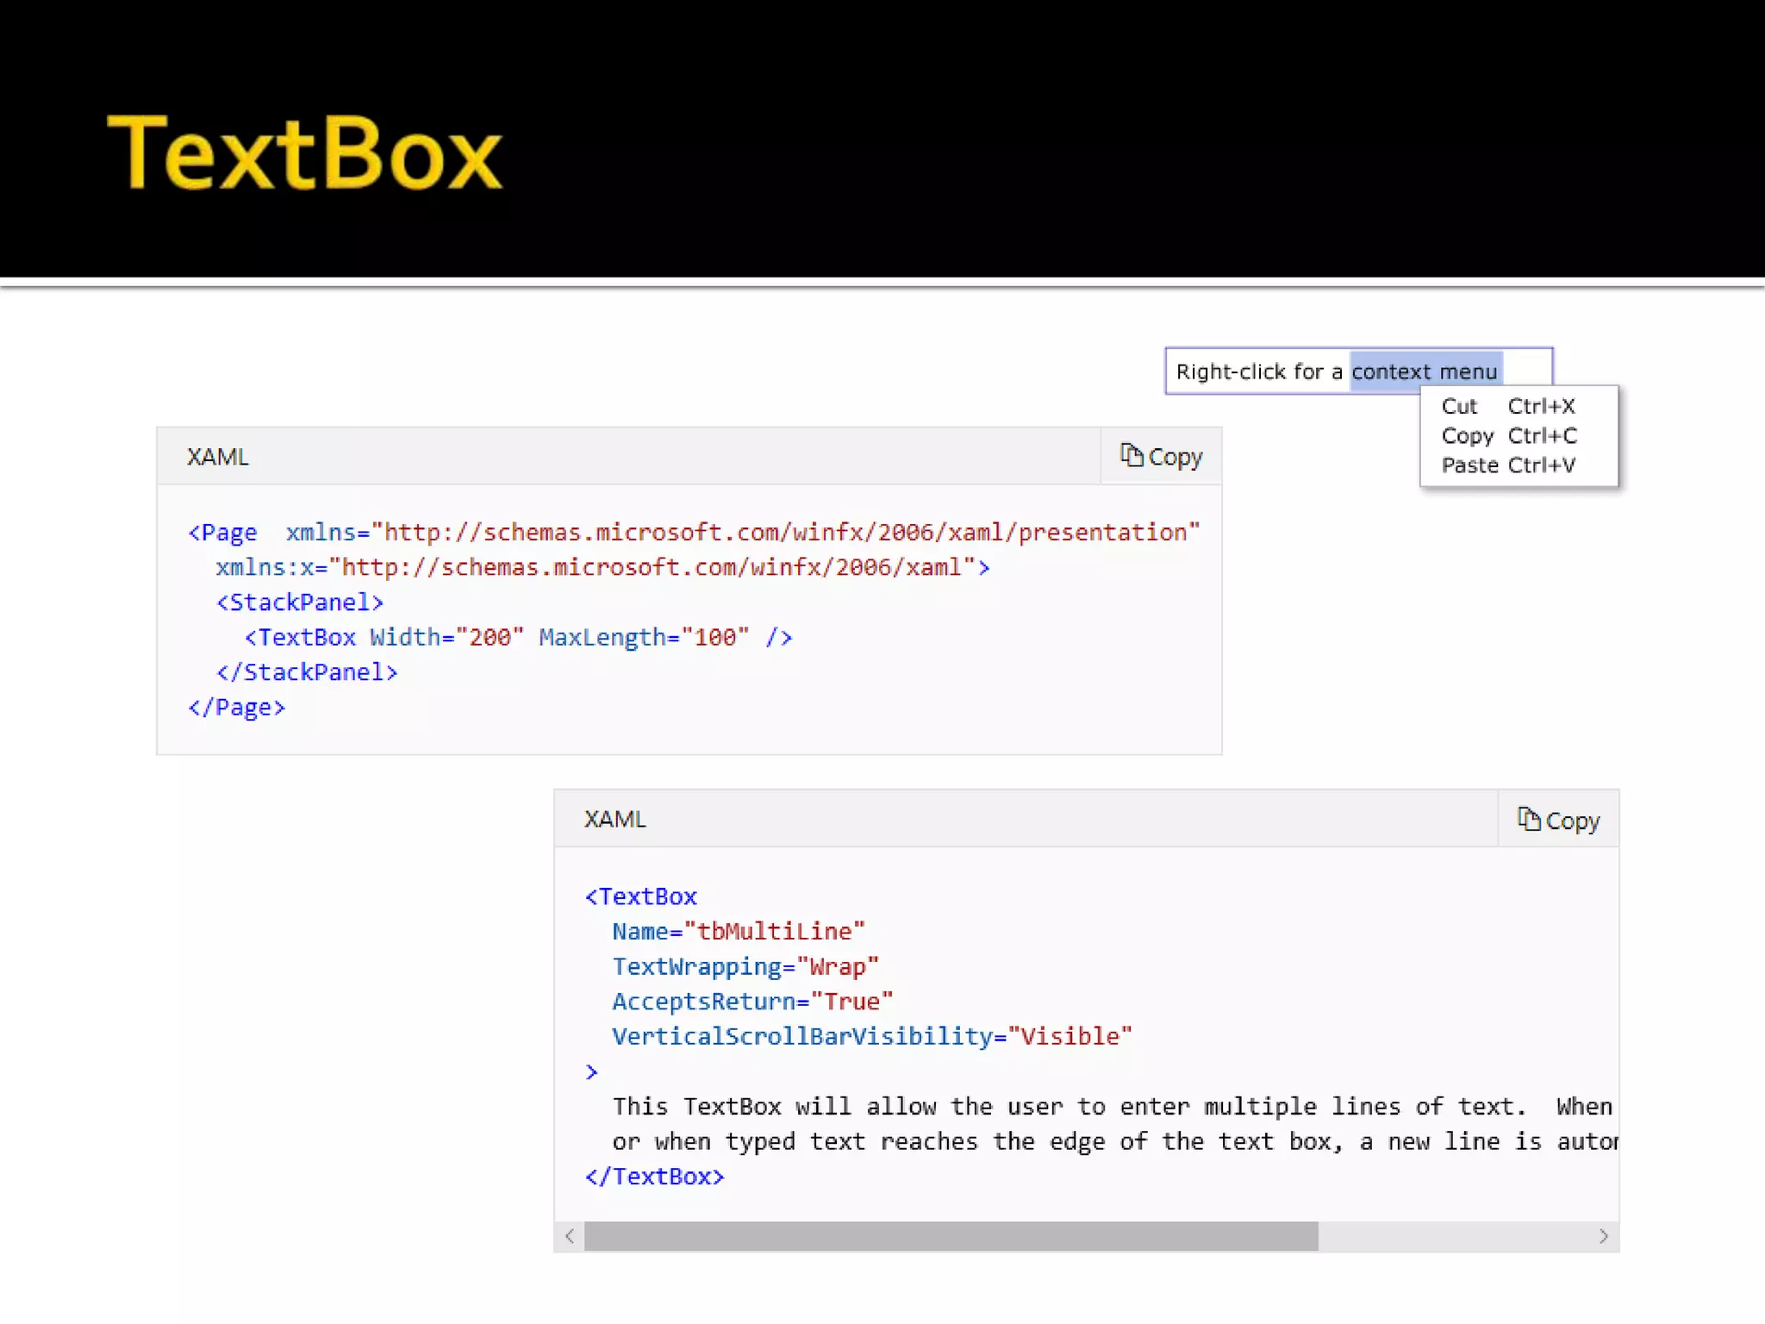Click the Ctrl+X shortcut text in the context menu
1765x1324 pixels.
[x=1541, y=406]
